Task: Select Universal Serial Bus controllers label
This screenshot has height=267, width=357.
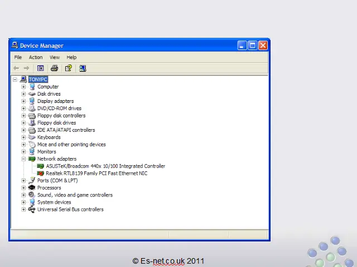Action: tap(70, 209)
